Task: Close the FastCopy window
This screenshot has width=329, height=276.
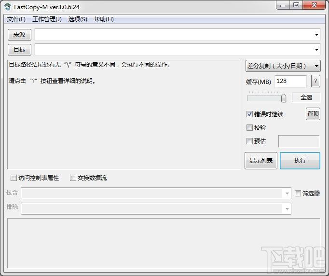Action: 314,5
